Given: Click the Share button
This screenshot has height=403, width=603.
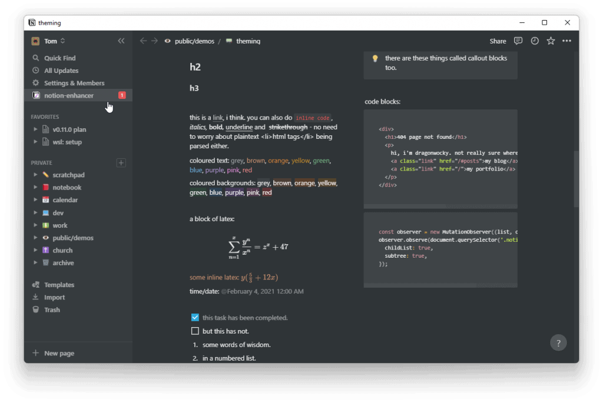Looking at the screenshot, I should coord(498,41).
